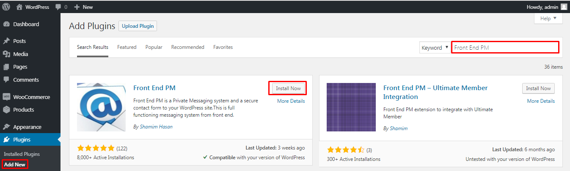Image resolution: width=570 pixels, height=171 pixels.
Task: Open the site home icon labeled WordPress
Action: click(33, 7)
